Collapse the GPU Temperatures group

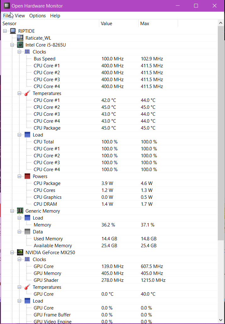click(x=20, y=287)
